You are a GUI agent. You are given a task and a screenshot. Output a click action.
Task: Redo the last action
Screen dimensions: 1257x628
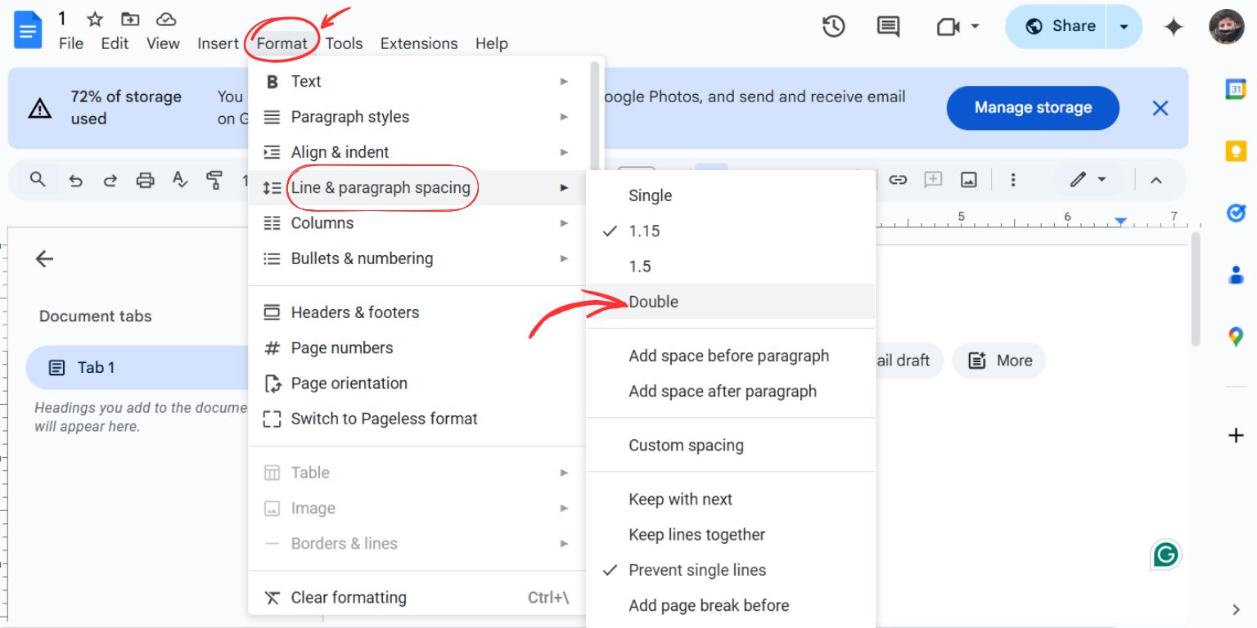tap(110, 181)
